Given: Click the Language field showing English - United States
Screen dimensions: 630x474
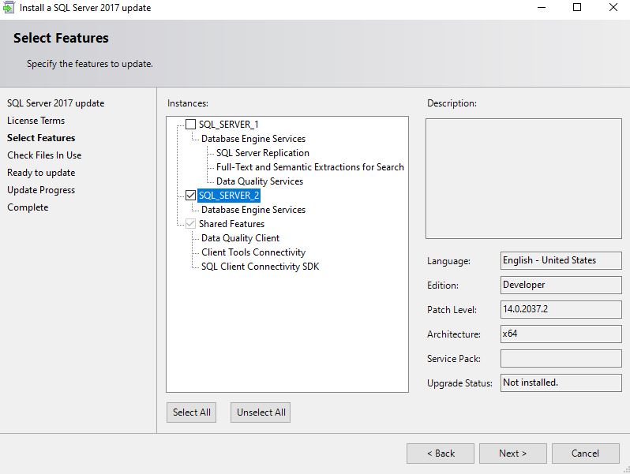Looking at the screenshot, I should point(561,260).
